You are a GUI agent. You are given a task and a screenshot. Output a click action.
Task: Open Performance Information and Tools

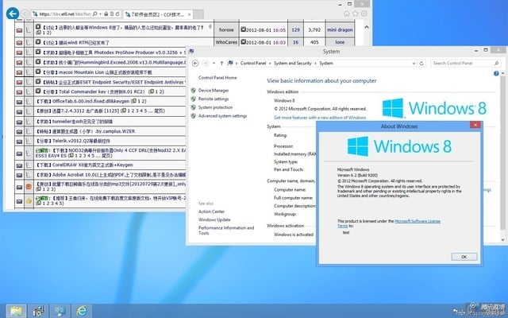(226, 231)
